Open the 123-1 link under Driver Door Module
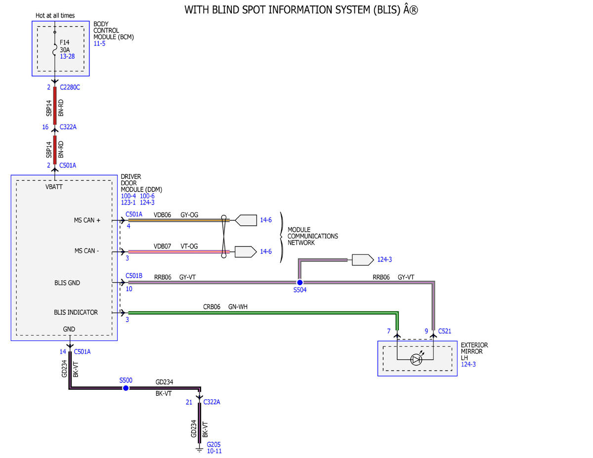The height and width of the screenshot is (458, 593). coord(128,202)
